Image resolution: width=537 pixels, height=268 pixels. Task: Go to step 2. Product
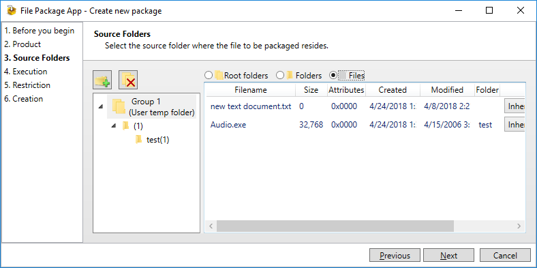pos(22,44)
